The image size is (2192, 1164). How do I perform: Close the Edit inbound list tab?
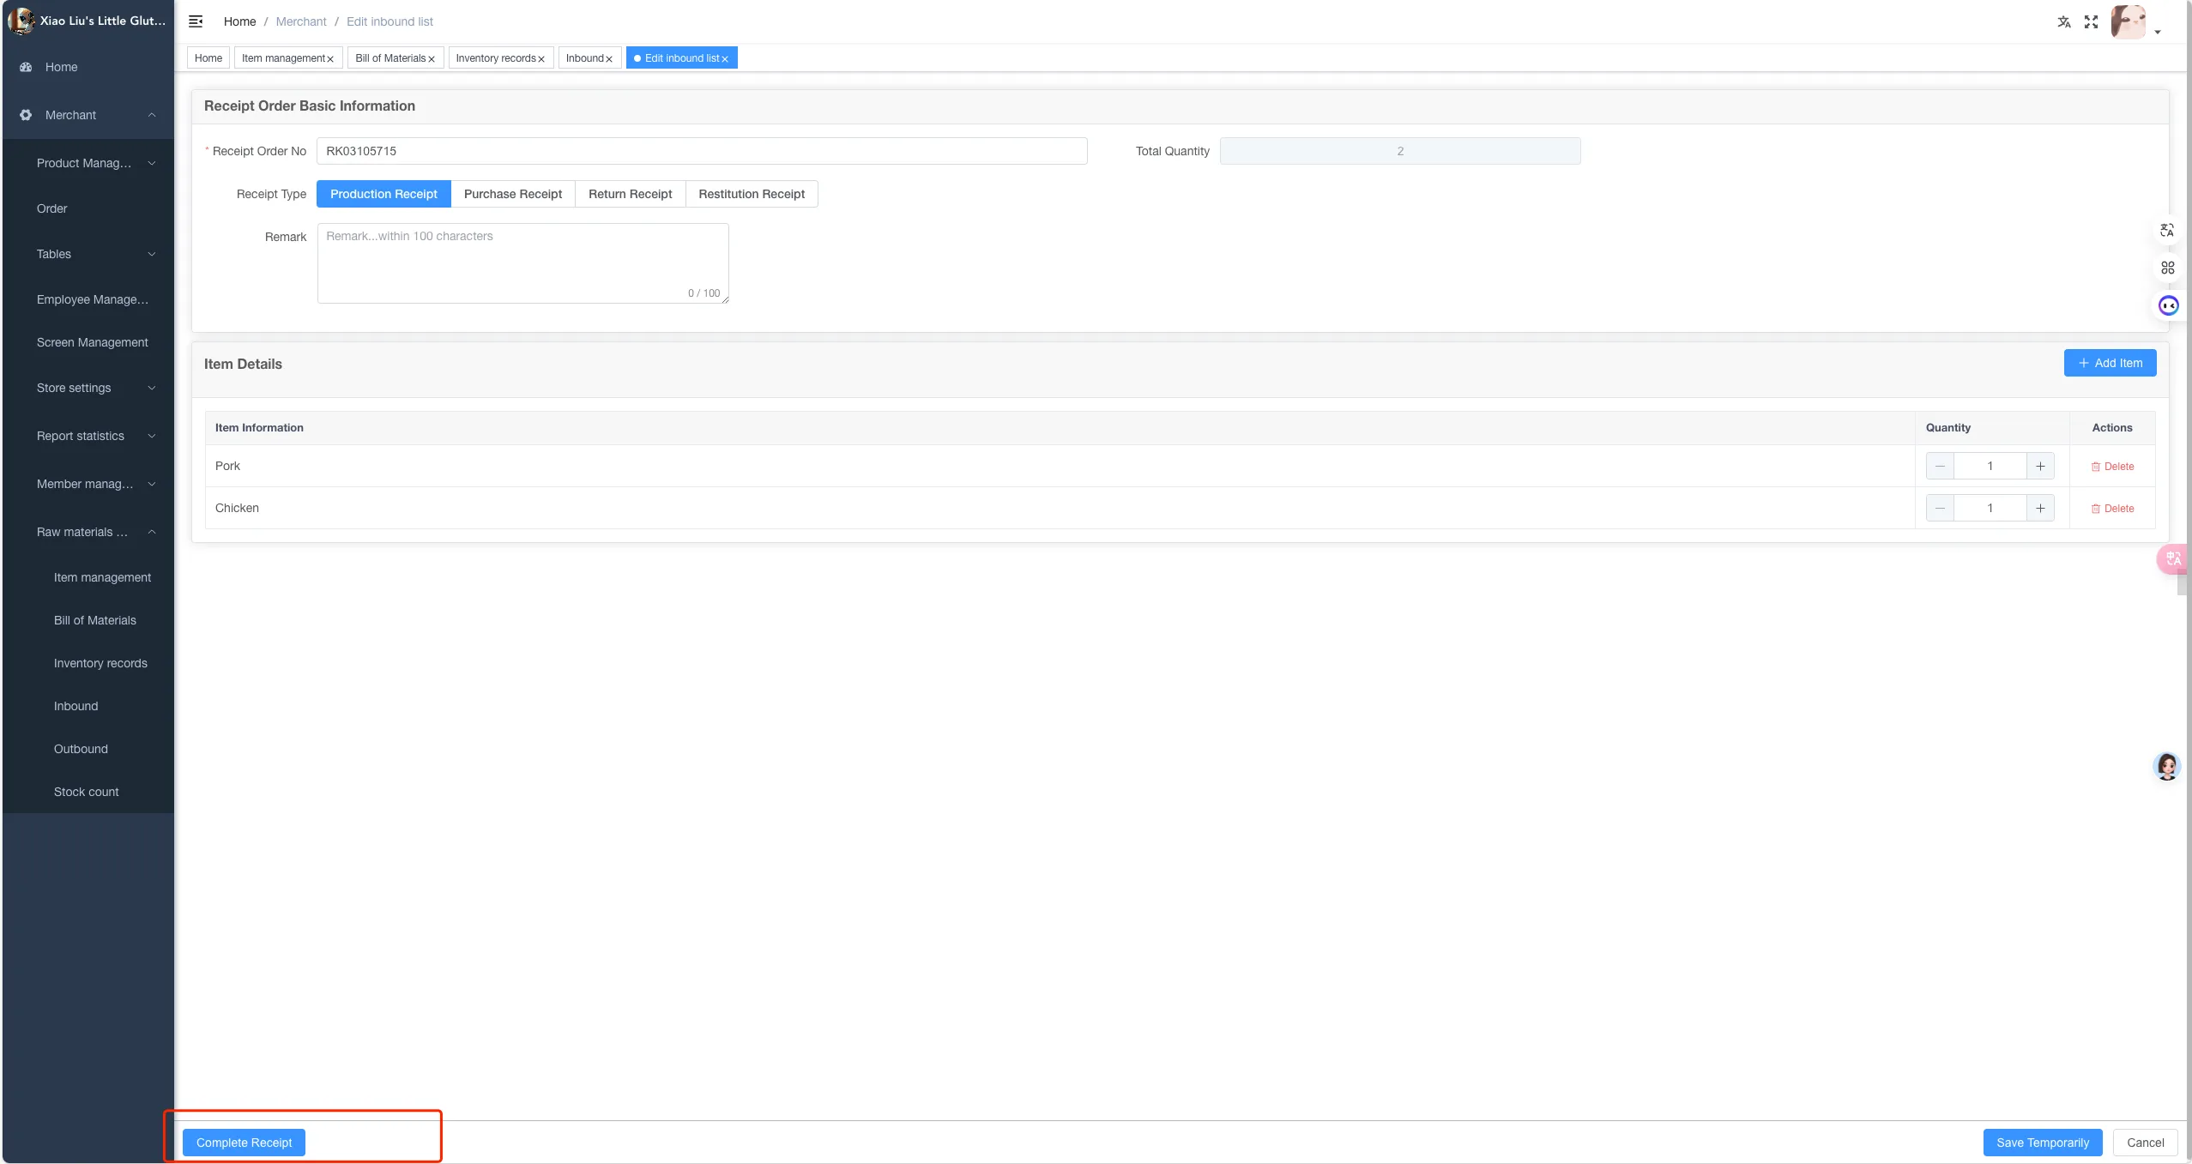(725, 59)
